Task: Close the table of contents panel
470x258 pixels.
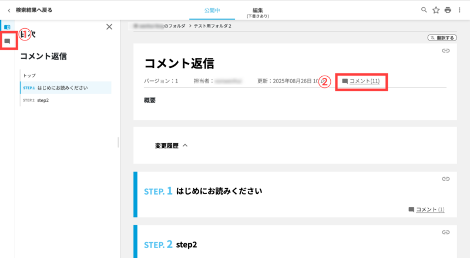Action: tap(109, 26)
